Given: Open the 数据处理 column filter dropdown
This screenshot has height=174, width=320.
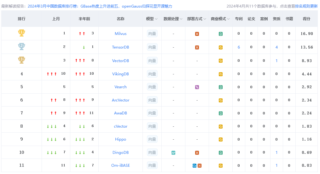Looking at the screenshot, I should tap(181, 19).
